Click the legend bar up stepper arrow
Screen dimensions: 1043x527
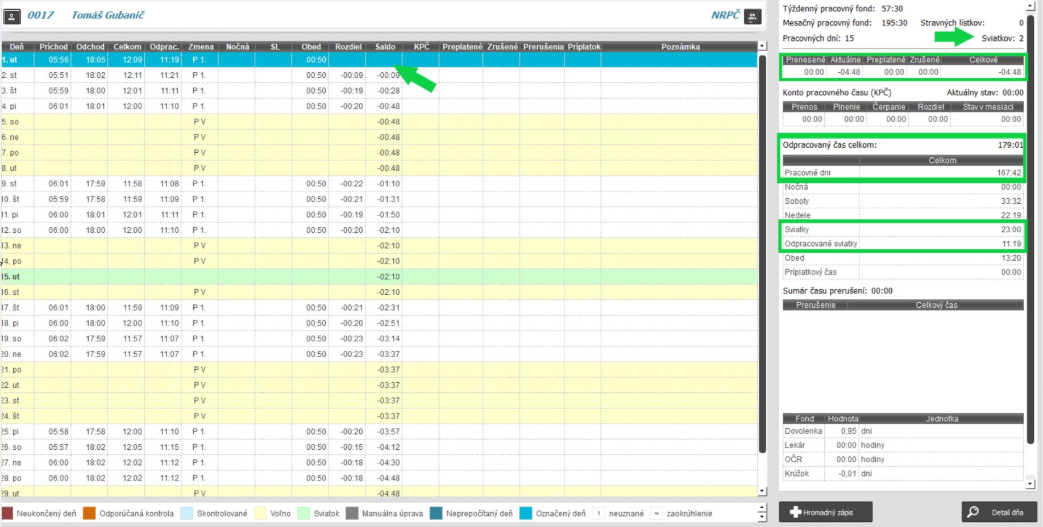762,509
